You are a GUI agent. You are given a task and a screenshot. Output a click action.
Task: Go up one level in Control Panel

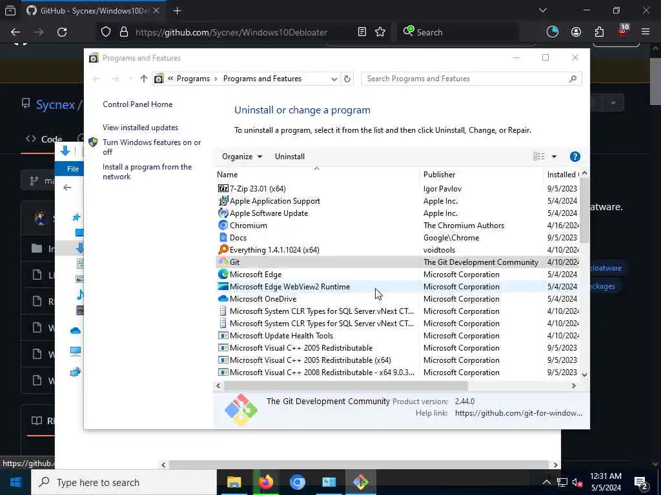[x=144, y=79]
